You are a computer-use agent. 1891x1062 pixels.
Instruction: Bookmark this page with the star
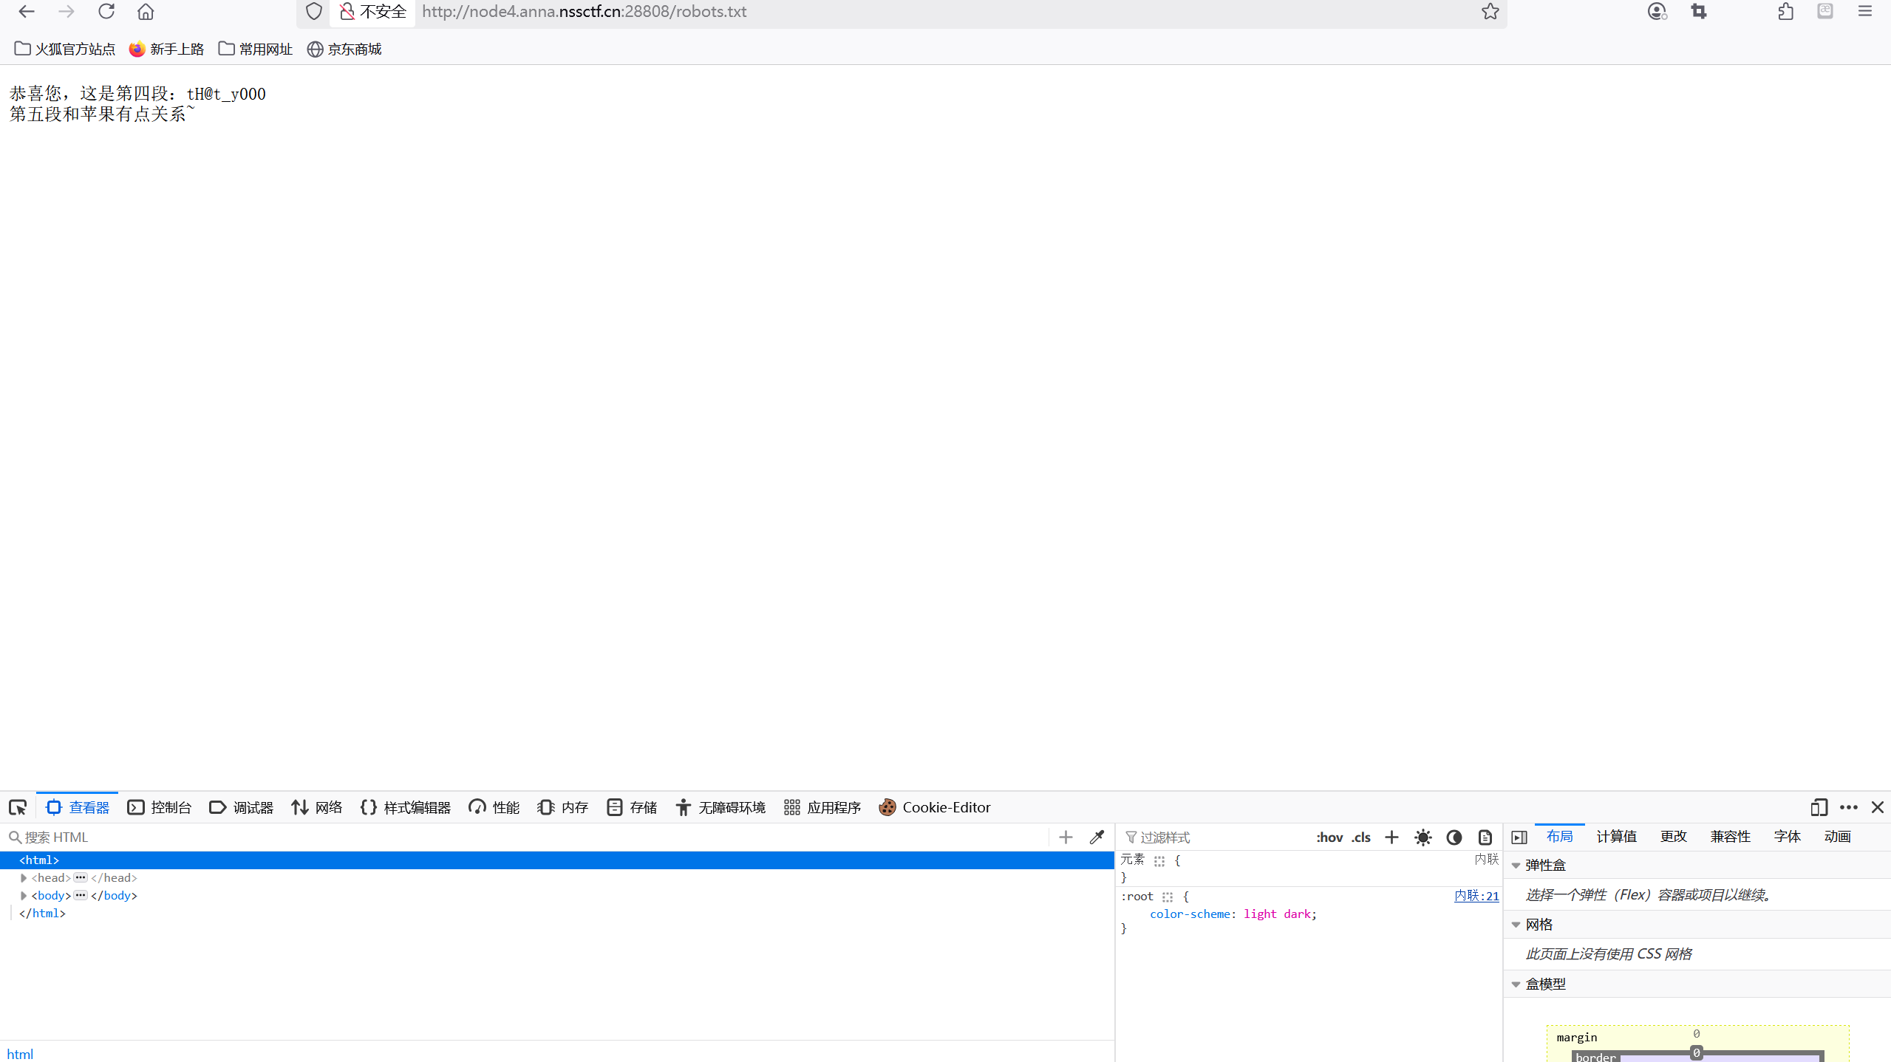click(1490, 12)
